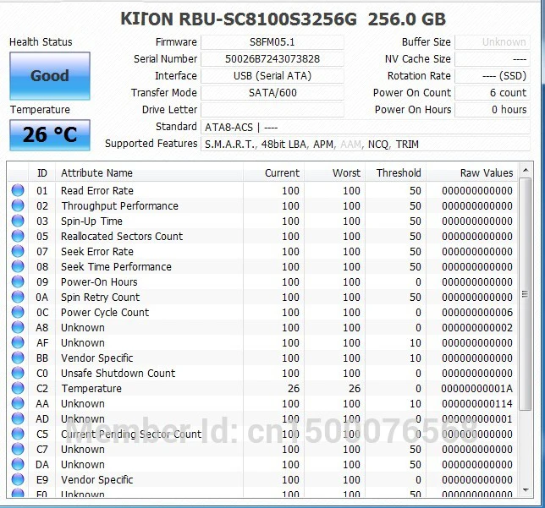Click the scroll down arrow of attribute list
The height and width of the screenshot is (508, 545).
pos(526,490)
